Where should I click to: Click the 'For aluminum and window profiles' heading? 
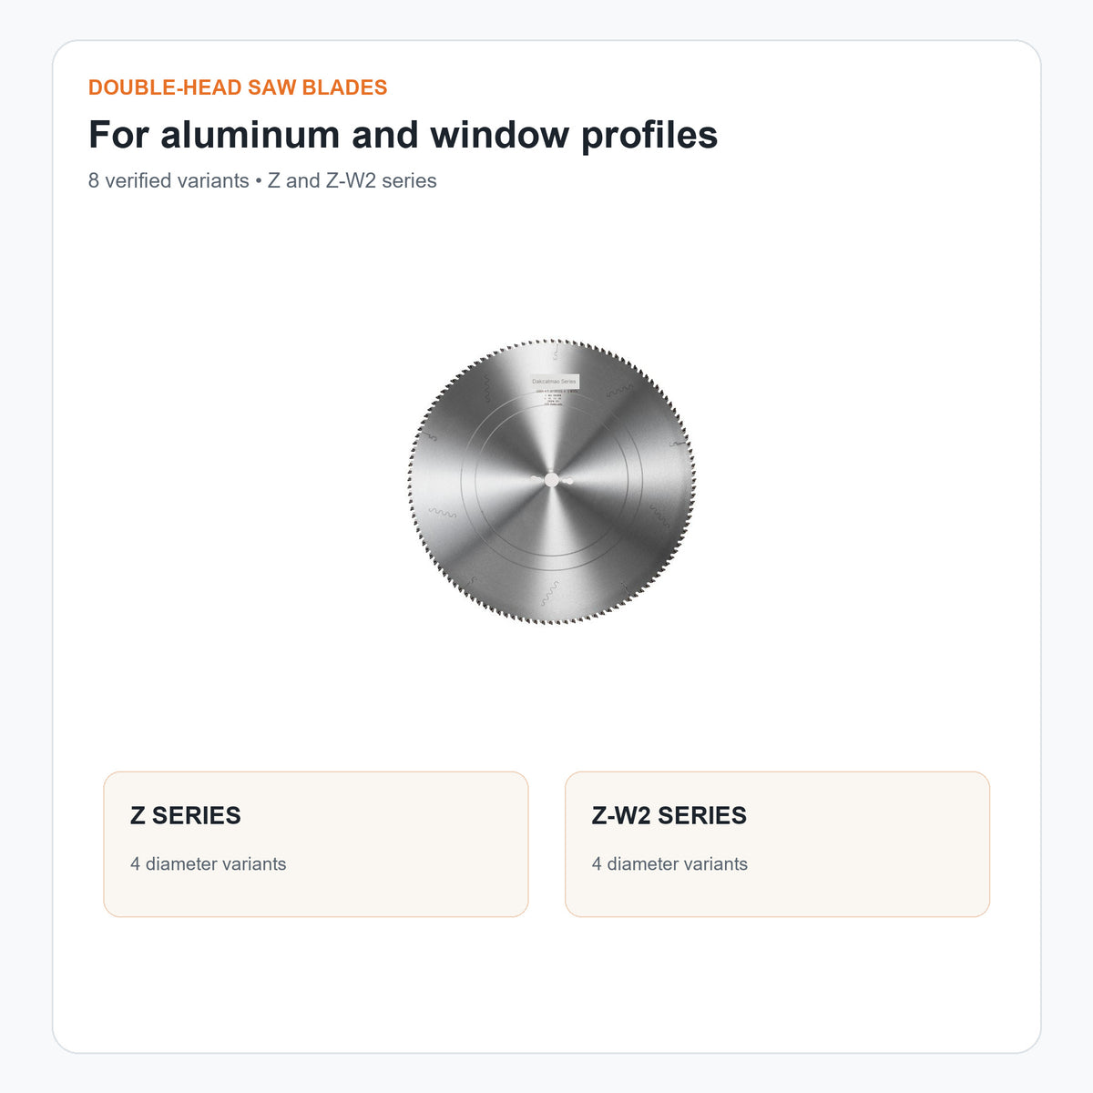point(403,135)
